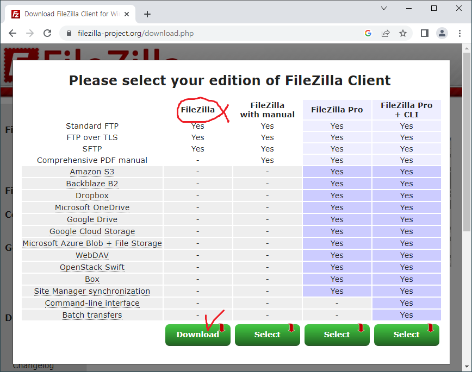Select the FileZilla with manual edition
Viewport: 472px width, 372px height.
268,335
